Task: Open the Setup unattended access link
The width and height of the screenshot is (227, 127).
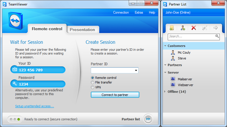Action: click(35, 106)
